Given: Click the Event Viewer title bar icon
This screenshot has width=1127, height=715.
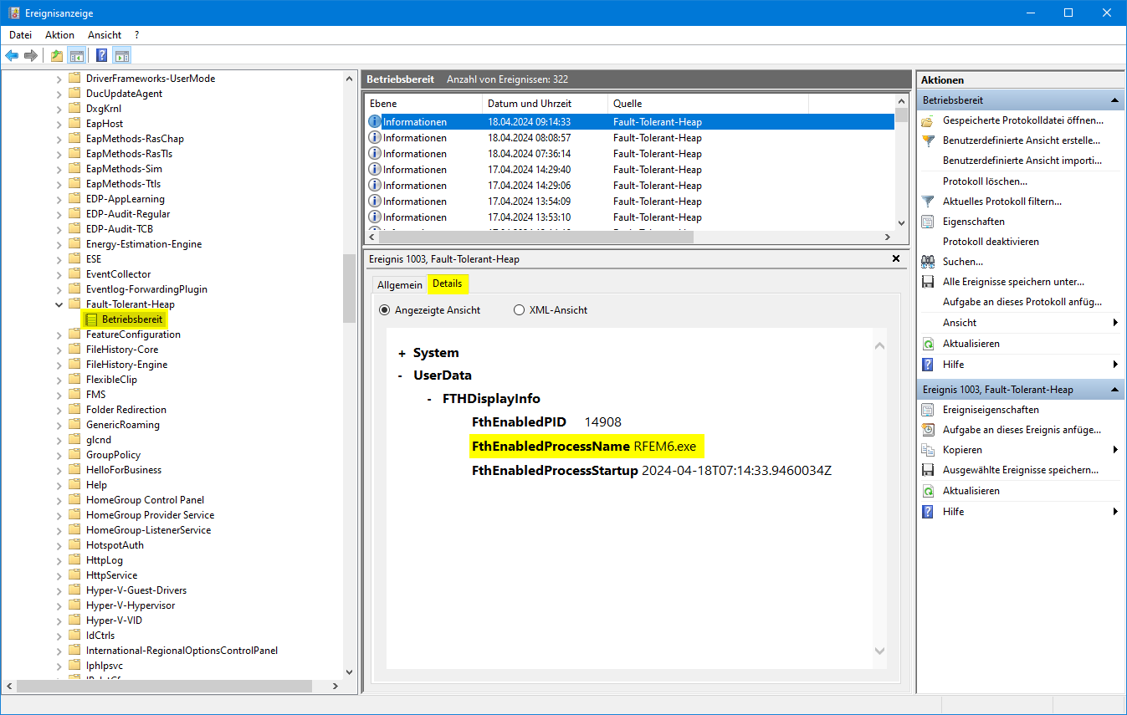Looking at the screenshot, I should (x=14, y=13).
